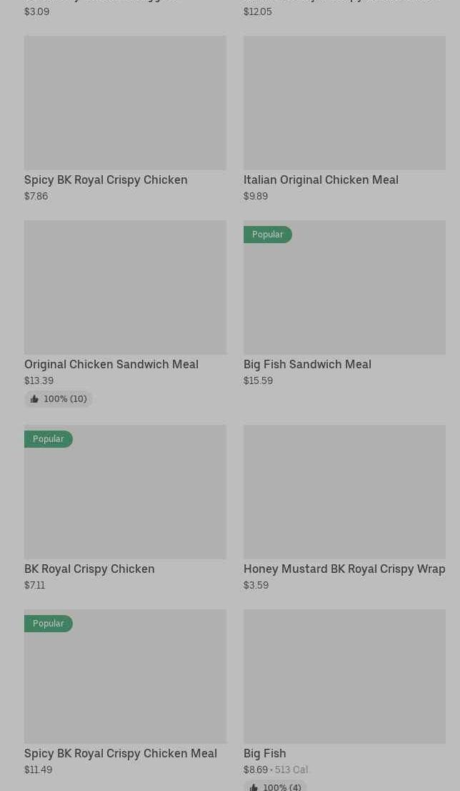Click Big Fish Sandwich Meal title
This screenshot has height=791, width=460.
[307, 364]
